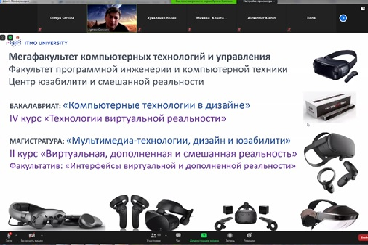Open the Participants panel
The image size is (368, 245).
(153, 235)
